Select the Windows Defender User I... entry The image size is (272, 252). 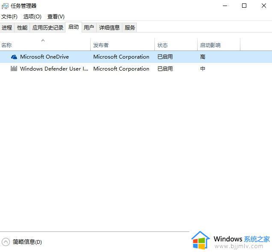[x=54, y=69]
